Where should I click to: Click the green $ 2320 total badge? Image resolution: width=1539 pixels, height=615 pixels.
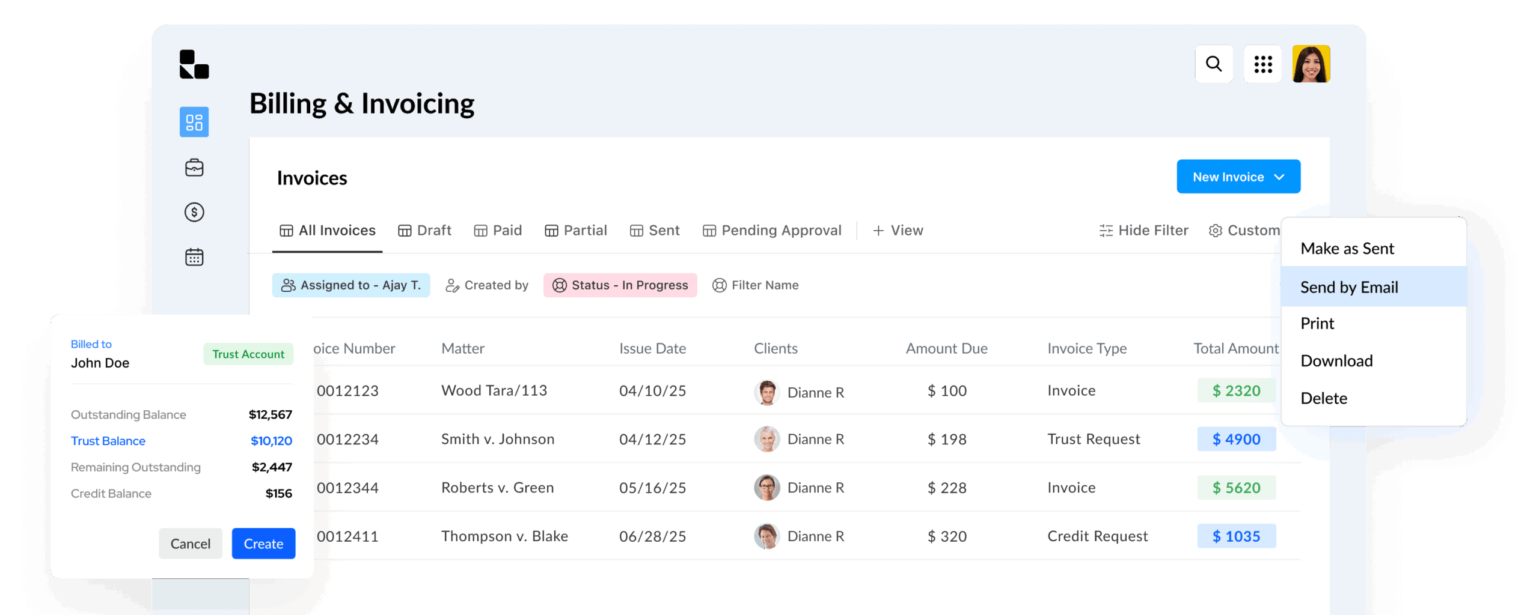[x=1236, y=391]
